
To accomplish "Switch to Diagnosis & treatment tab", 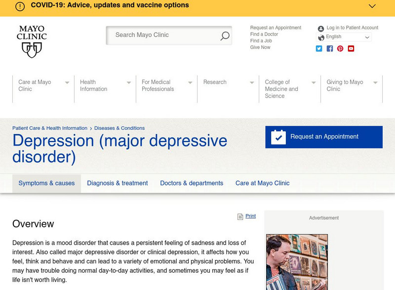I will tap(118, 183).
